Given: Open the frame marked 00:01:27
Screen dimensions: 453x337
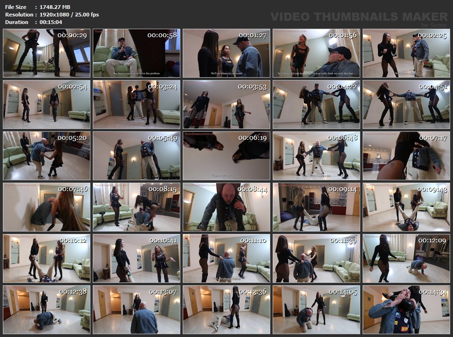Looking at the screenshot, I should [226, 53].
